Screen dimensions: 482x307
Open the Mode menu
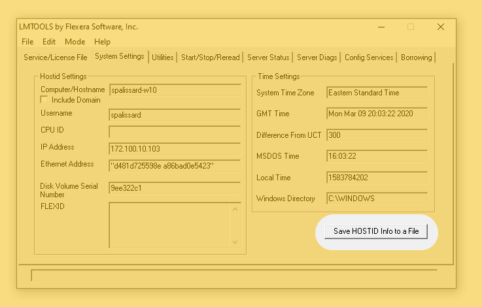click(75, 41)
